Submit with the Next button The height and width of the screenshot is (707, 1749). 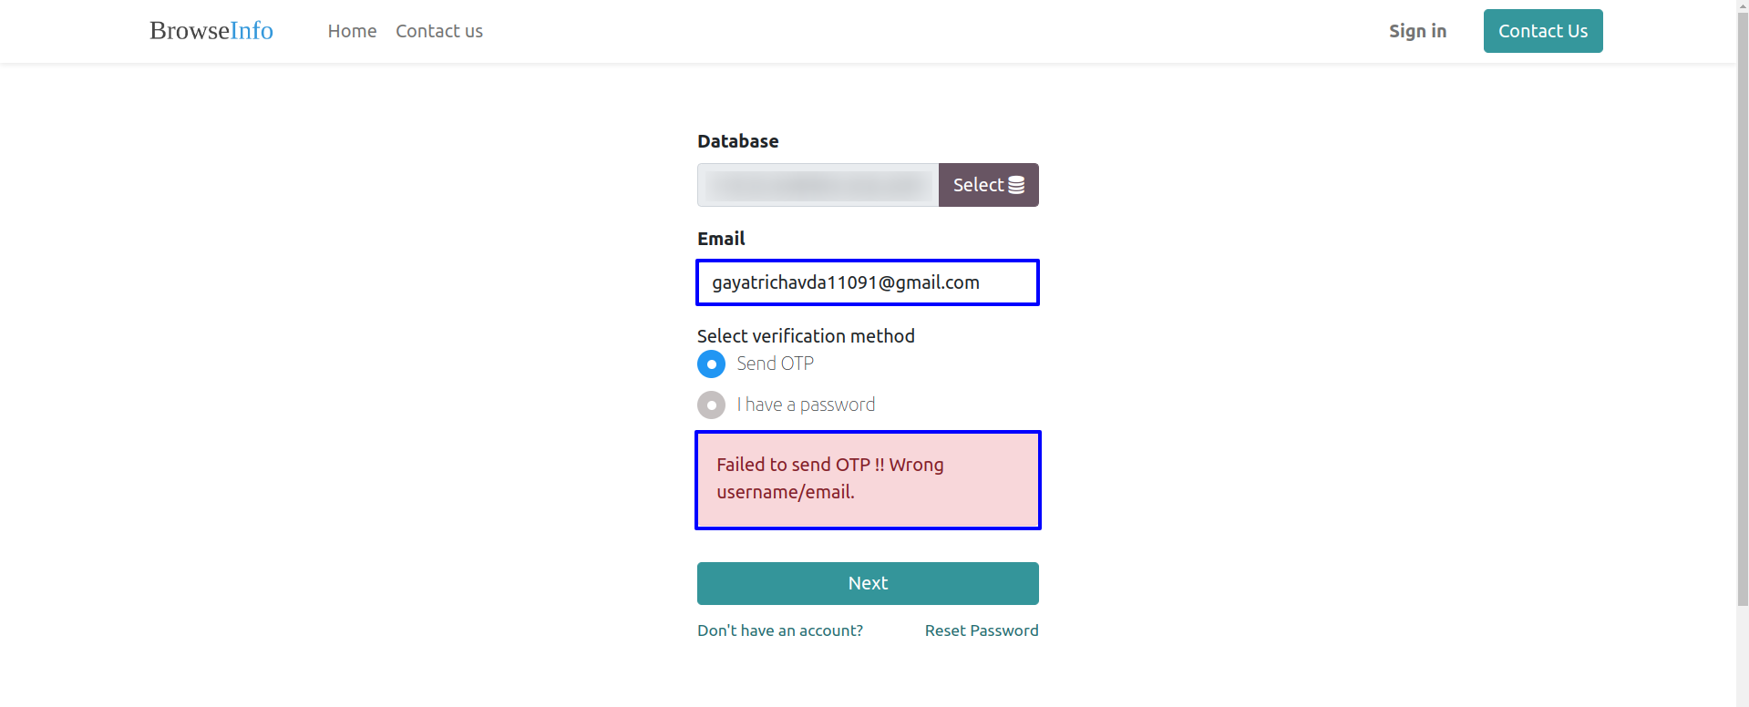tap(868, 583)
